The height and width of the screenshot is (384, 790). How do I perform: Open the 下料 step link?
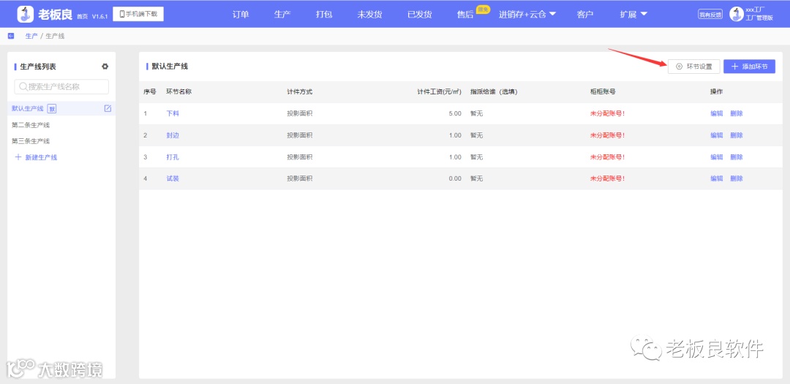(173, 113)
